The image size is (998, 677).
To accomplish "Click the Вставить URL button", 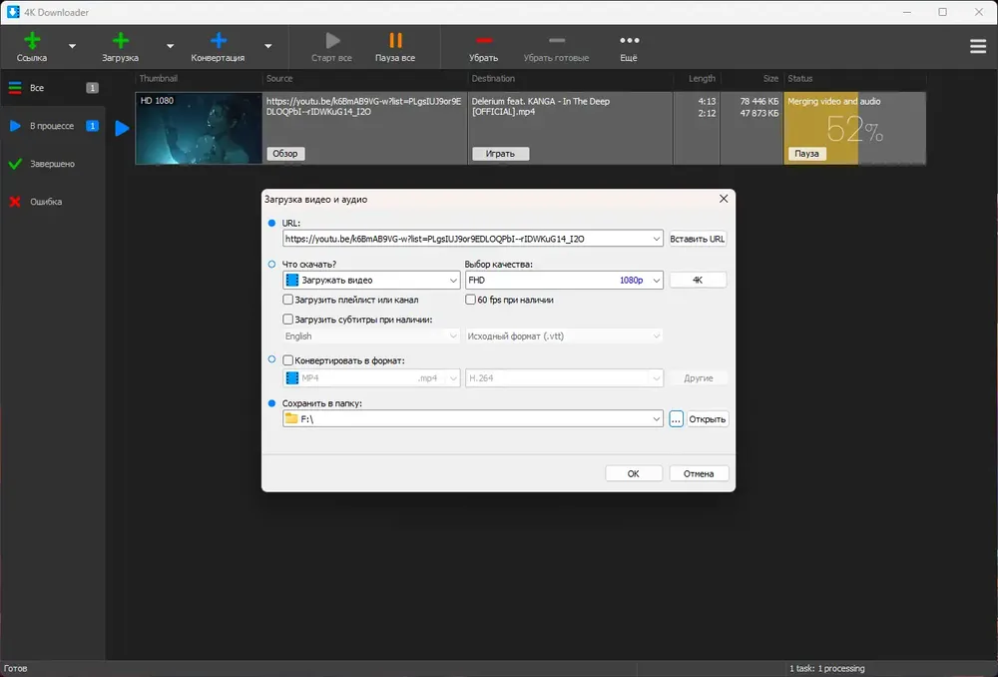I will (x=698, y=239).
